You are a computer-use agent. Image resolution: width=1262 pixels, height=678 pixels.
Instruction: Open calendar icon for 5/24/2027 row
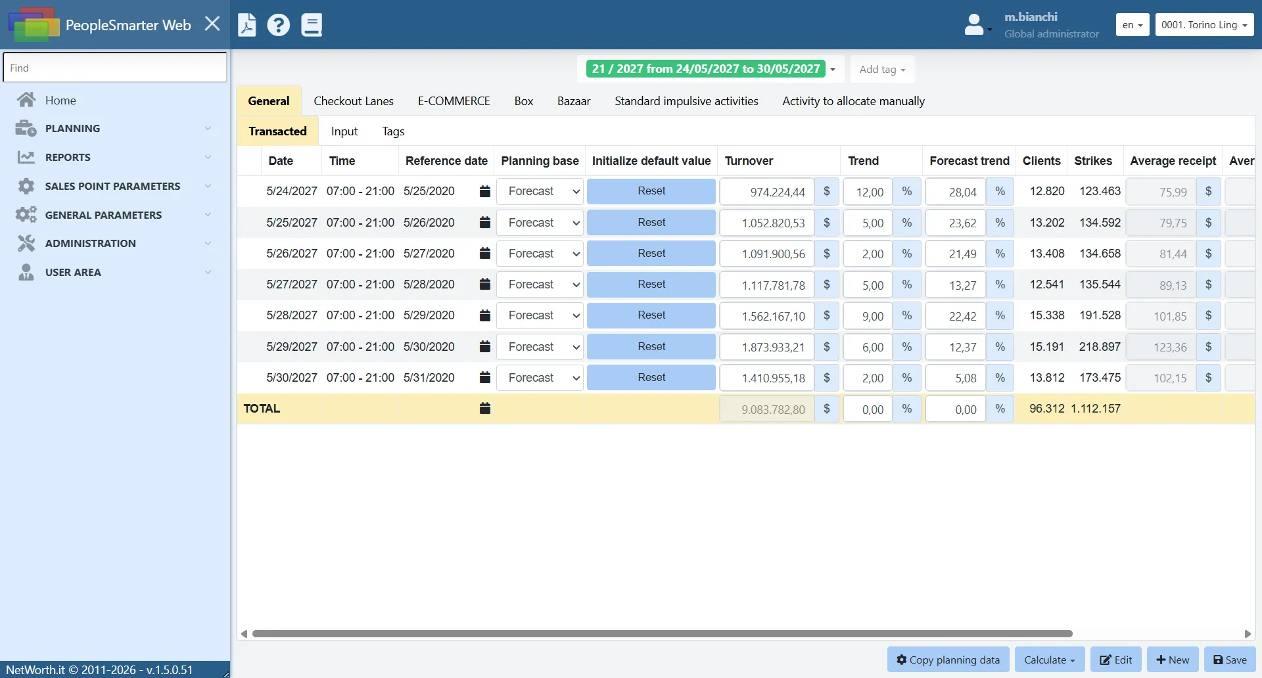485,191
